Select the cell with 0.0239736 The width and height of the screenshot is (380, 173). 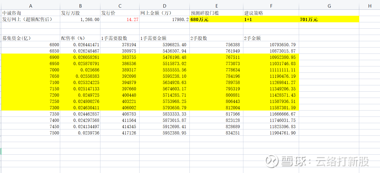(80, 133)
